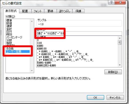This screenshot has height=104, width=129.
Task: Click the category list scroll down arrow
Action: (32, 70)
